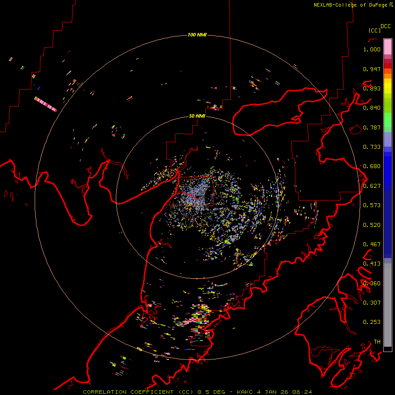Click the 0.360 scale value
This screenshot has height=395, width=395.
tap(372, 284)
